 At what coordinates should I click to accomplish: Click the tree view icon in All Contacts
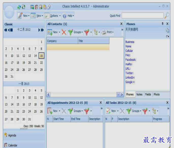coord(96,32)
